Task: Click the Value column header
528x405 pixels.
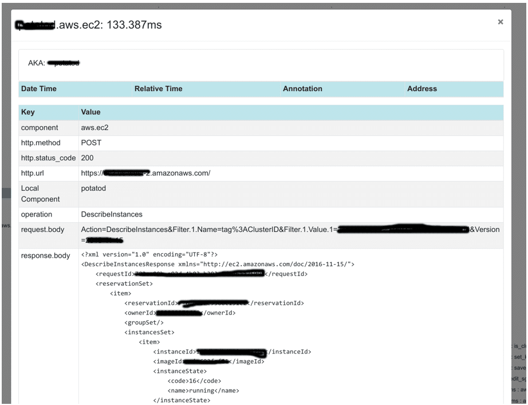Action: 90,112
